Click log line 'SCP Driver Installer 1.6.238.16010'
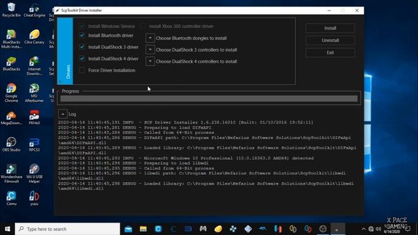This screenshot has height=235, width=418. coord(185,122)
